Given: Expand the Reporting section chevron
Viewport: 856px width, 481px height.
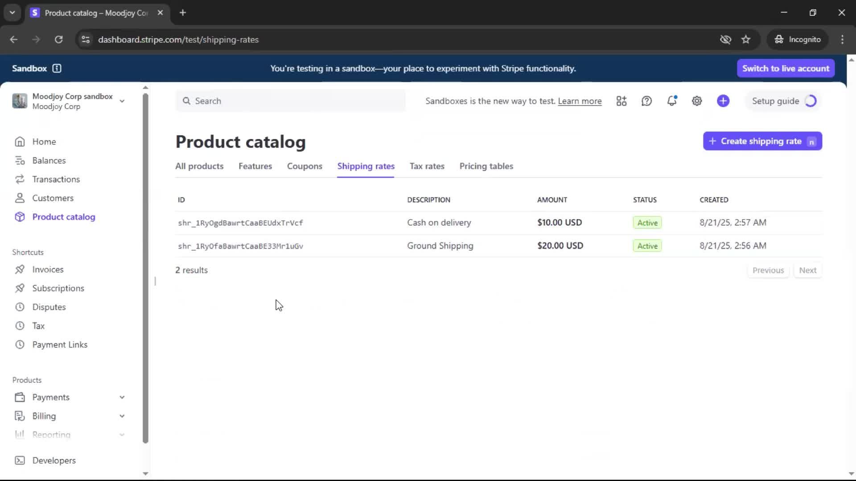Looking at the screenshot, I should click(122, 435).
